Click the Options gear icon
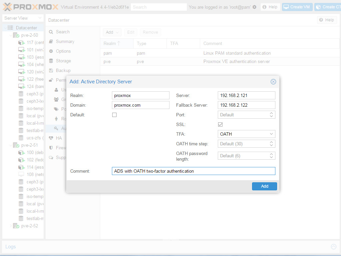341x256 pixels. [x=51, y=51]
